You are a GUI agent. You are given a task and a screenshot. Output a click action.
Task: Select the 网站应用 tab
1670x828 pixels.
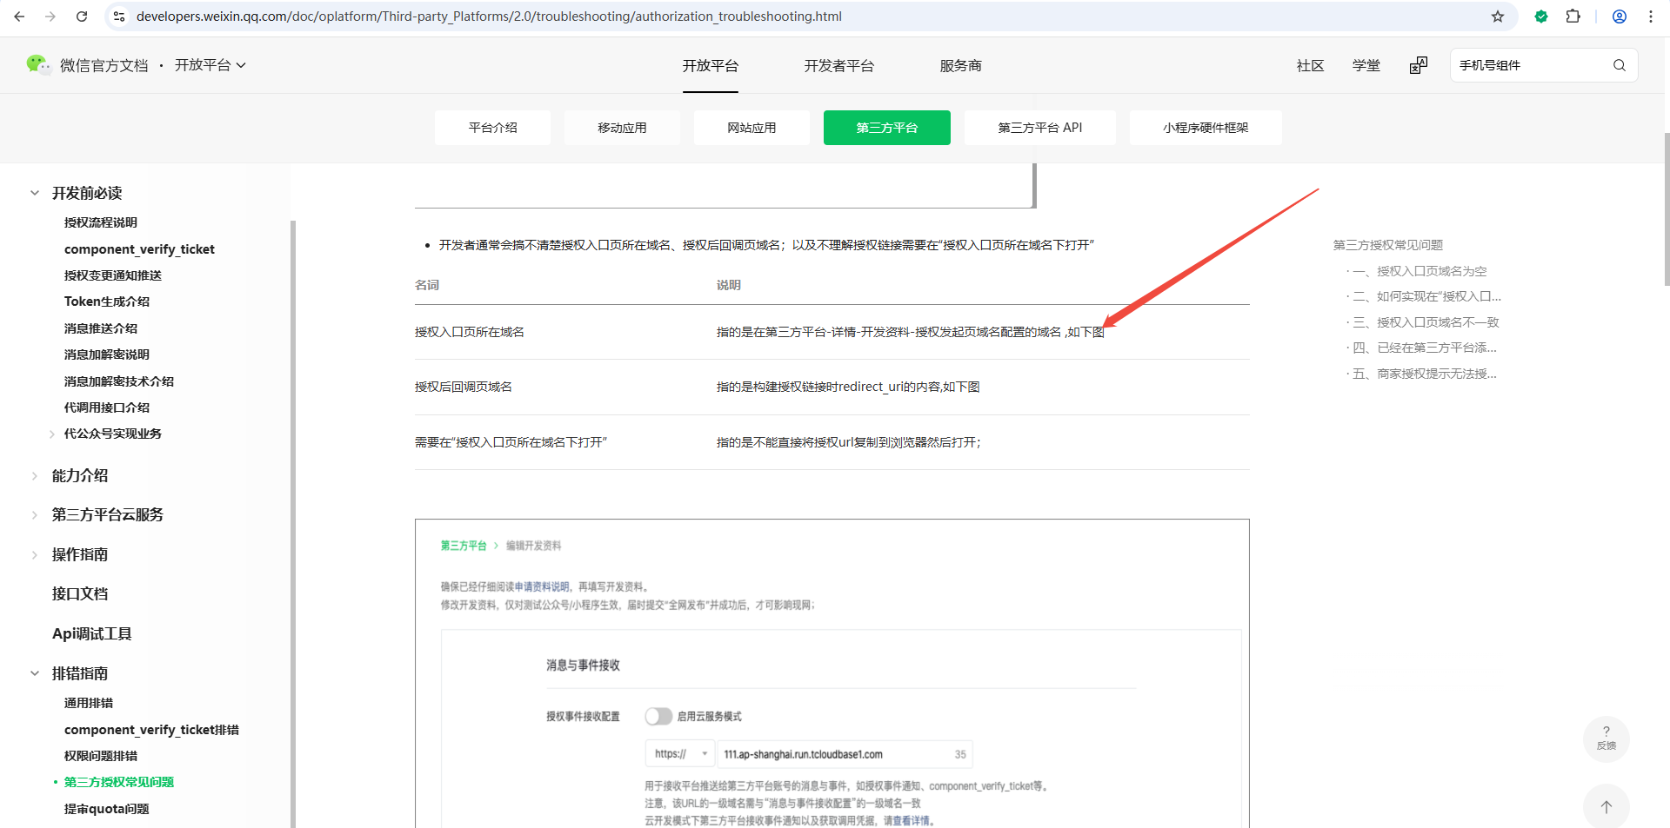751,128
